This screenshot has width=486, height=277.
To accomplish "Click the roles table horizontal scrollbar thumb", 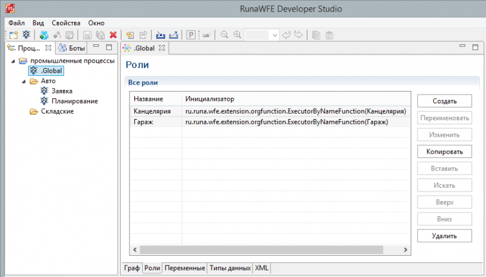I will [261, 250].
